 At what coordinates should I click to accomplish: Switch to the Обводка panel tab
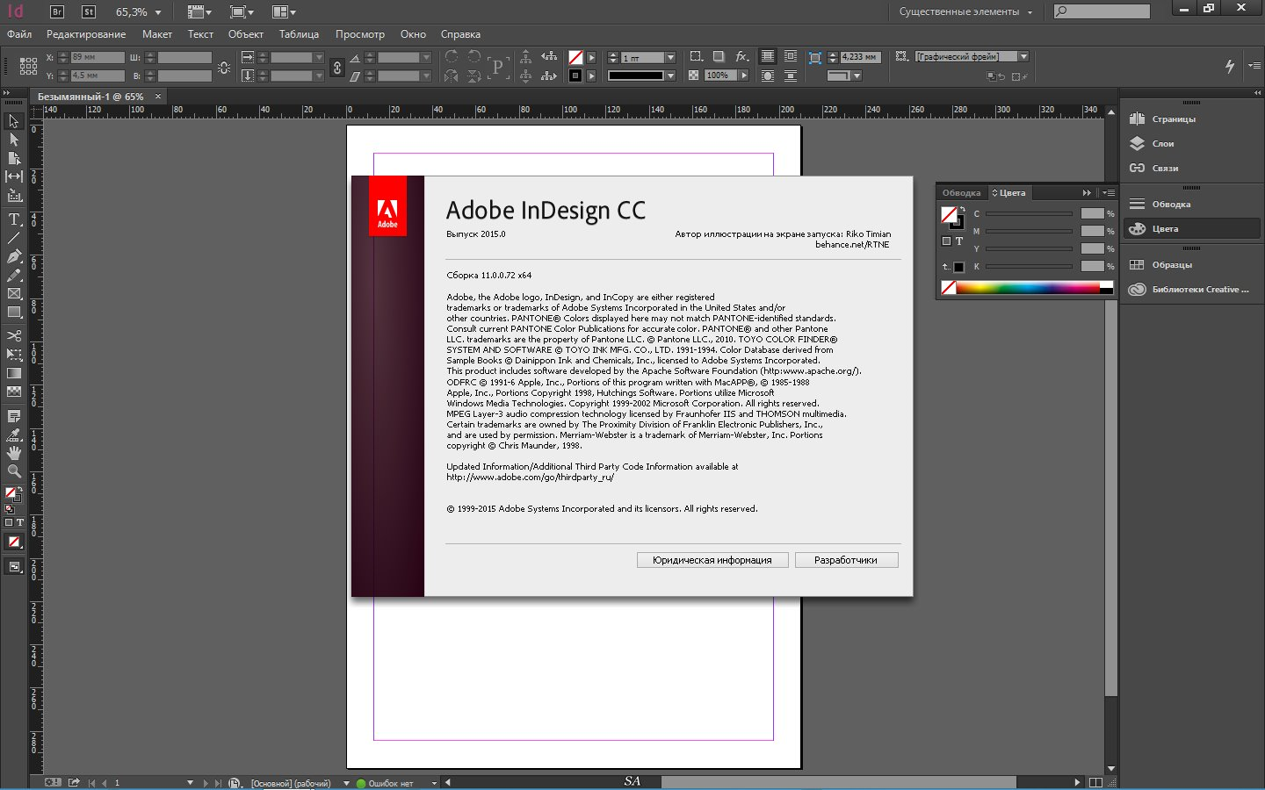tap(961, 193)
